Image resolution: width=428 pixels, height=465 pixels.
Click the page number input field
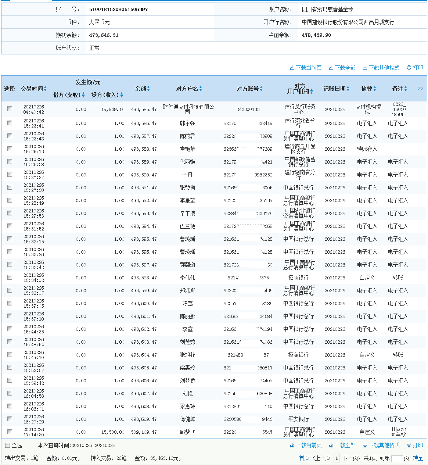point(397,458)
